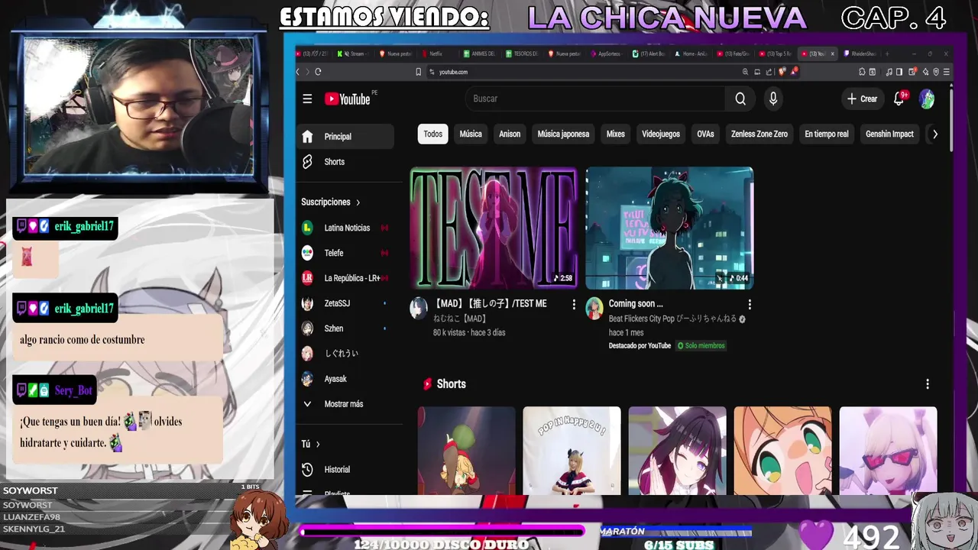
Task: Open the ZetaSSJ channel
Action: (x=345, y=303)
